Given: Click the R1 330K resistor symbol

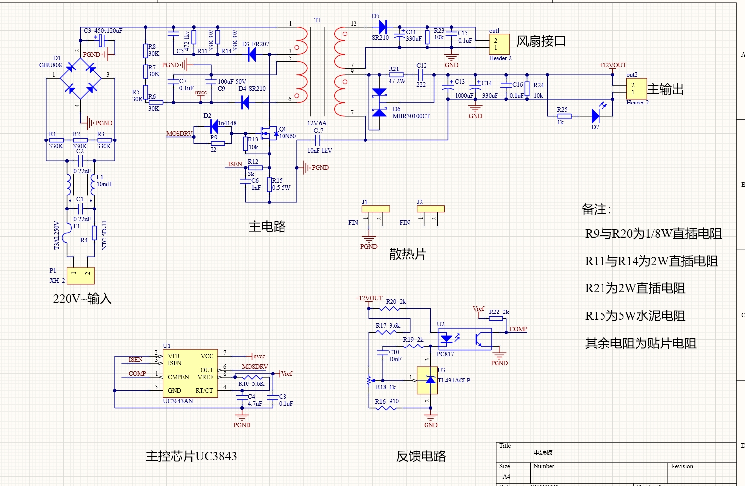Looking at the screenshot, I should [x=56, y=140].
